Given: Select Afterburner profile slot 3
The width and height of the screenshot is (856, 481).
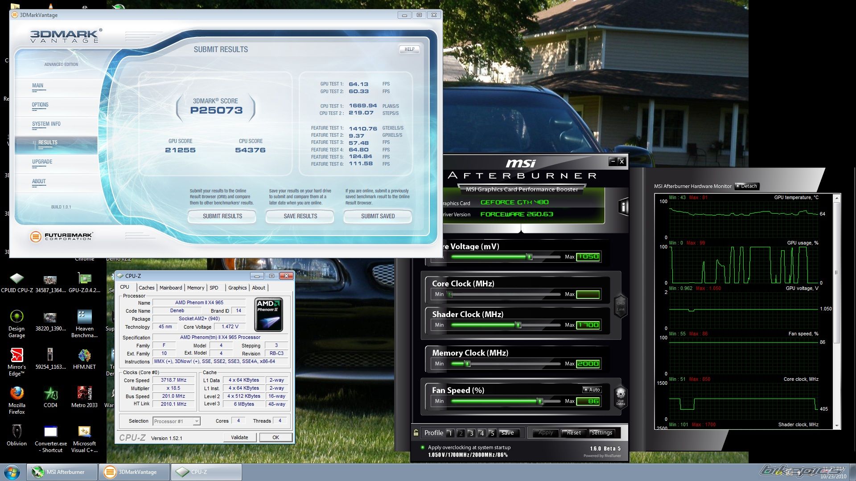Looking at the screenshot, I should (471, 433).
